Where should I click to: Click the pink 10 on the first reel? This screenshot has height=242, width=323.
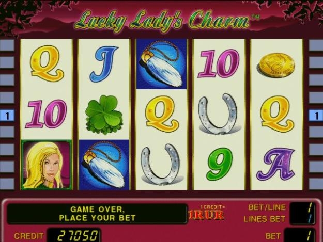pos(47,115)
